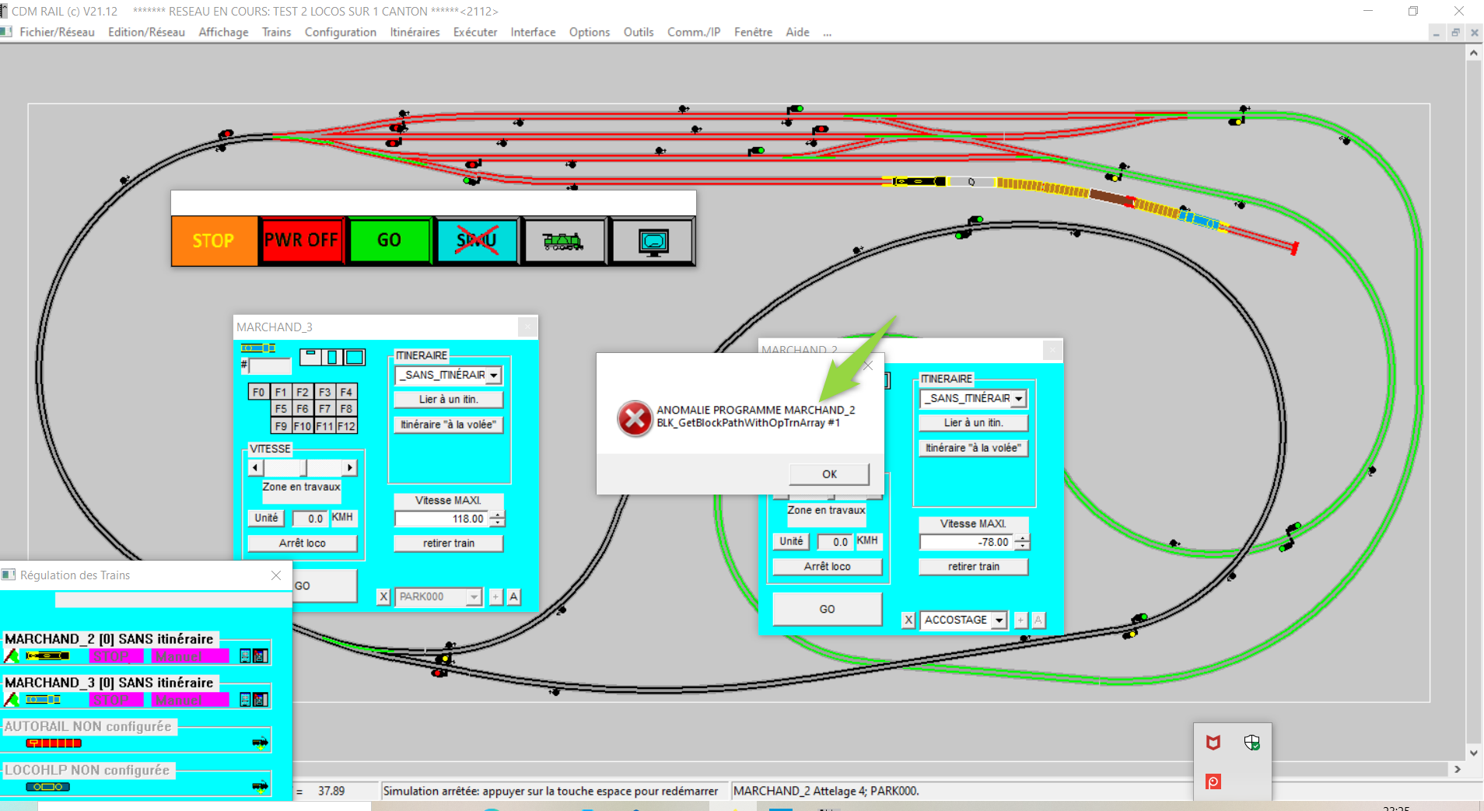The image size is (1484, 811).
Task: Click the LOCOHLP place-train icon
Action: [x=260, y=786]
